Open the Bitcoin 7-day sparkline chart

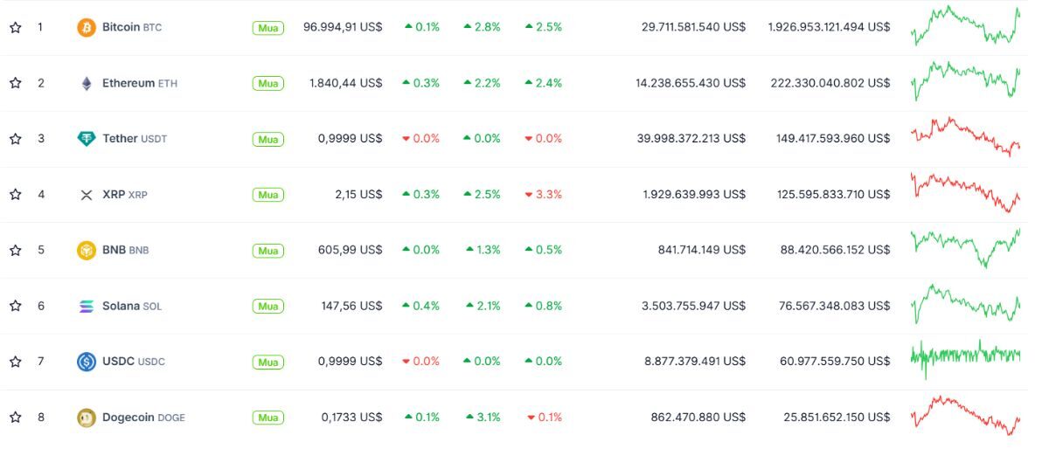pyautogui.click(x=965, y=26)
